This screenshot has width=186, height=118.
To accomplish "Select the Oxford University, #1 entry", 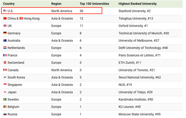I will tap(133, 26).
